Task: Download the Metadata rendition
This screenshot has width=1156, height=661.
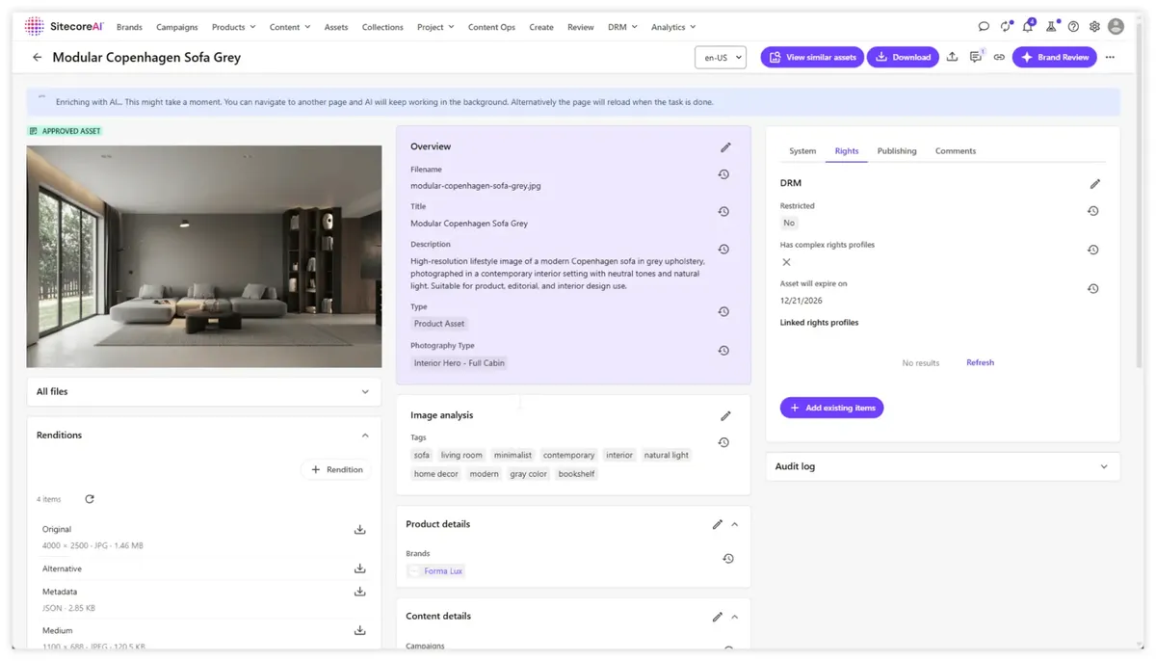Action: click(x=359, y=592)
